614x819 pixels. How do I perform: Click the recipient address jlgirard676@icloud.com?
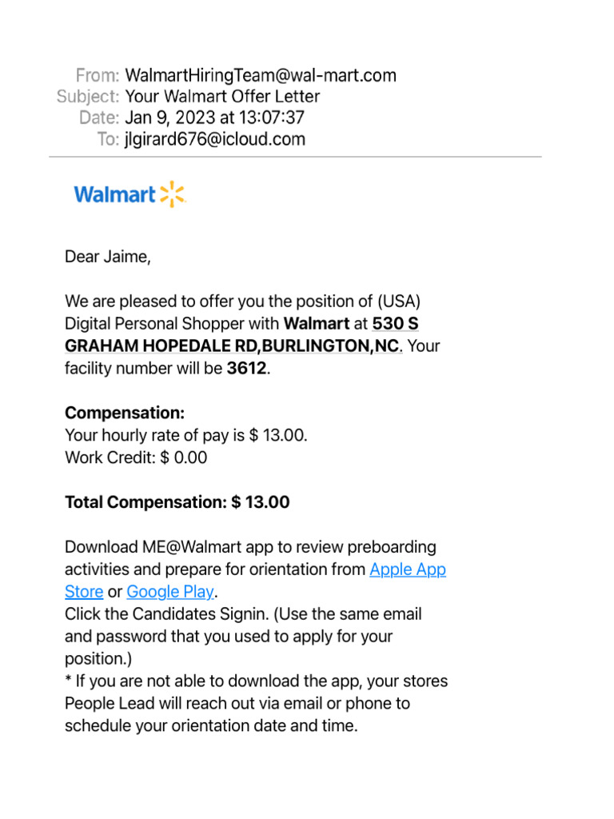point(214,139)
